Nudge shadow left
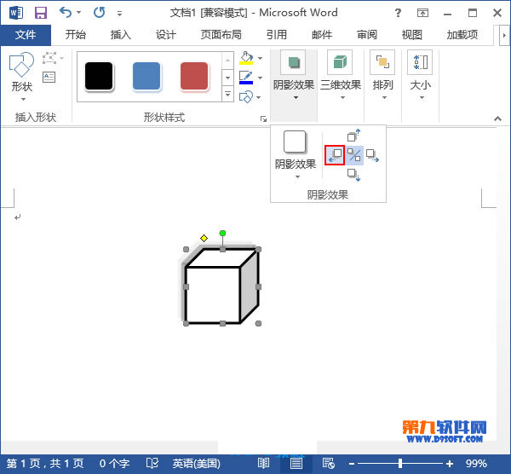The image size is (511, 474). 335,155
